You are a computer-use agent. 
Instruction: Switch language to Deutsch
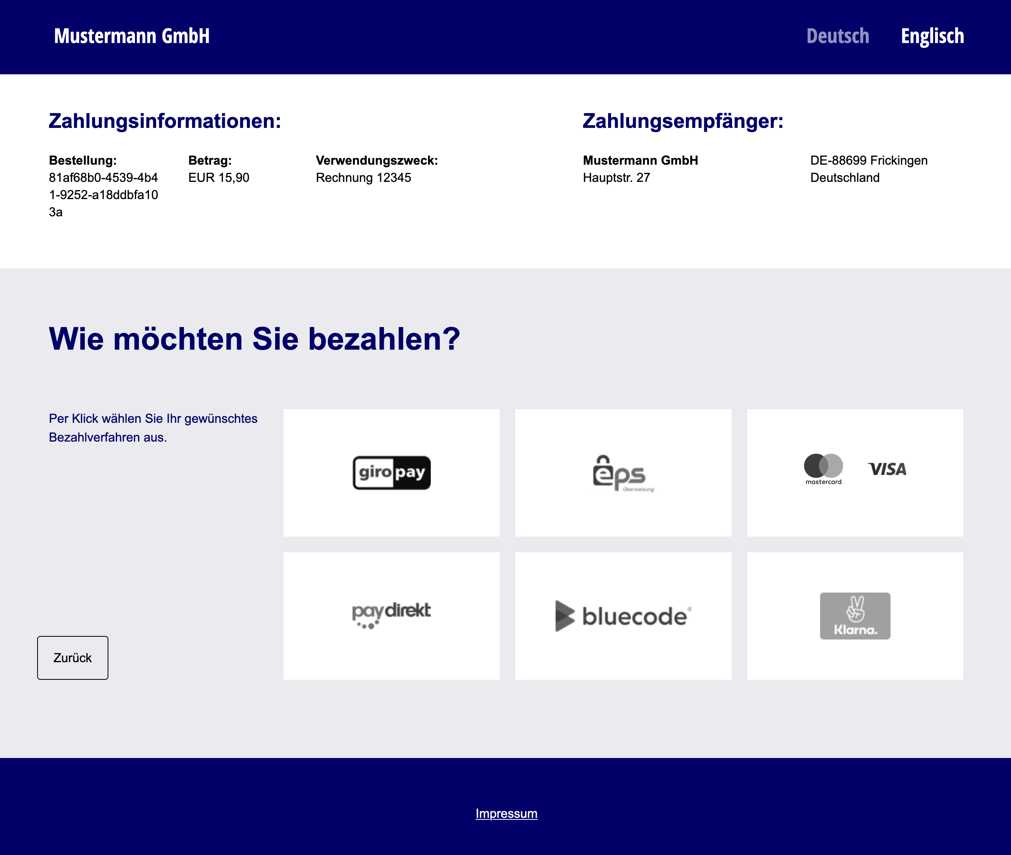837,35
